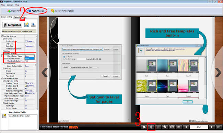223x133 pixels.
Task: Go to previous page via toolbar arrow
Action: (x=186, y=127)
